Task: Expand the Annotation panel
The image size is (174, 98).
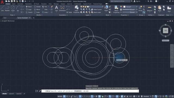Action: 63,15
